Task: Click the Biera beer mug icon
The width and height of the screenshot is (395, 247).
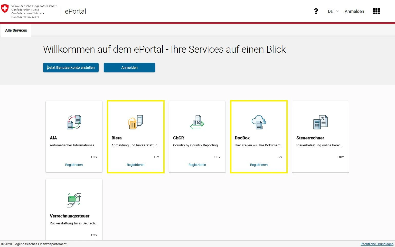Action: click(135, 122)
